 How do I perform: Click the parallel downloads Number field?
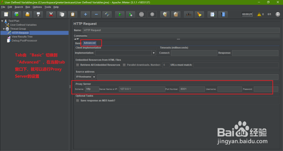click(x=166, y=65)
